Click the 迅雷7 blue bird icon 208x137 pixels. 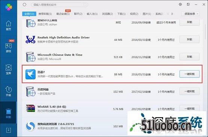(x=30, y=74)
